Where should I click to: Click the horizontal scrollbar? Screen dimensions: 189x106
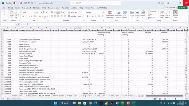click(164, 96)
